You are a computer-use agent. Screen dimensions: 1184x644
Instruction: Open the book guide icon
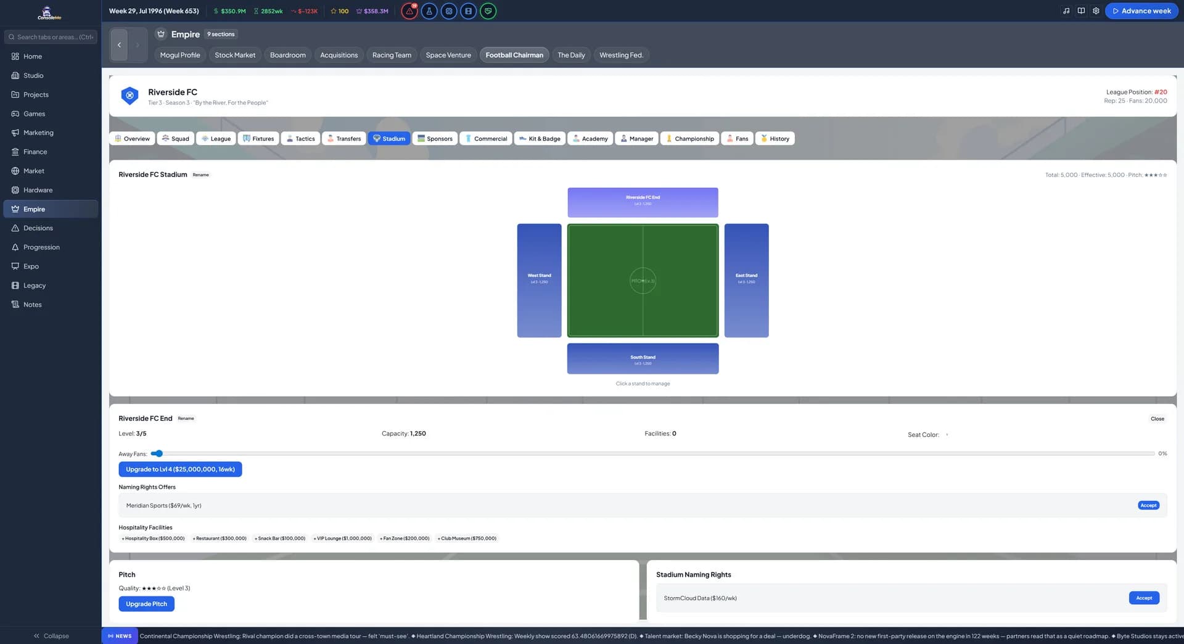tap(1081, 11)
